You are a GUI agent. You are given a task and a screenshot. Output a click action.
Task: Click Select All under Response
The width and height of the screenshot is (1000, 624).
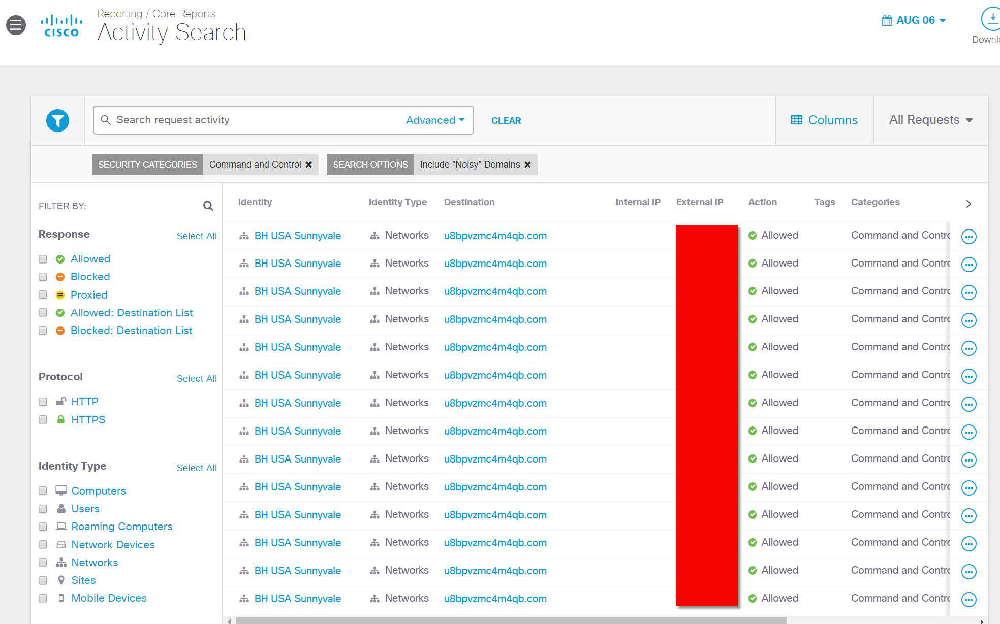tap(196, 236)
